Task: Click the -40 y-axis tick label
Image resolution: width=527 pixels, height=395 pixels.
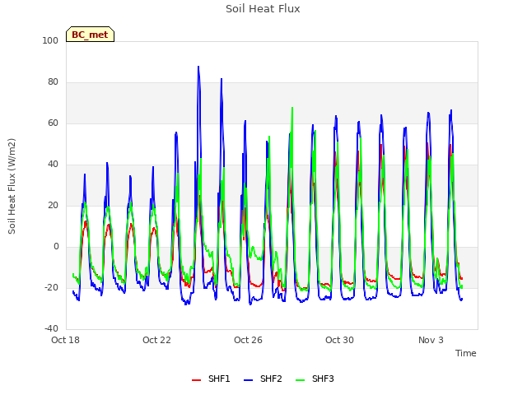Action: coord(51,328)
